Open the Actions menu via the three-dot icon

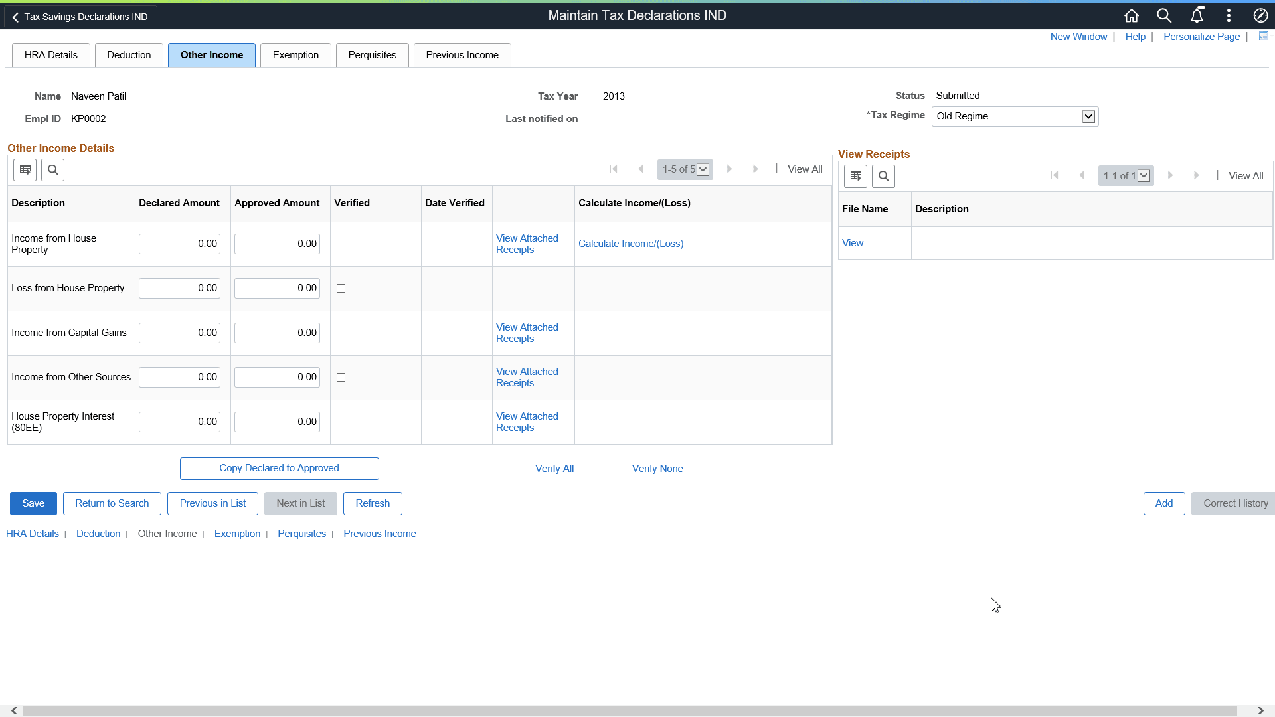(x=1228, y=15)
